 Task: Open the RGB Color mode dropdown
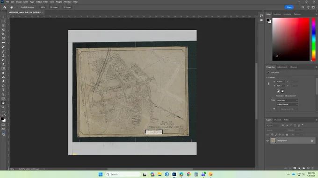pyautogui.click(x=287, y=100)
